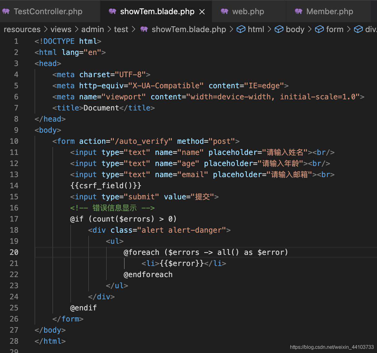377x353 pixels.
Task: Click the cube icon beside div breadcrumb
Action: pyautogui.click(x=358, y=29)
